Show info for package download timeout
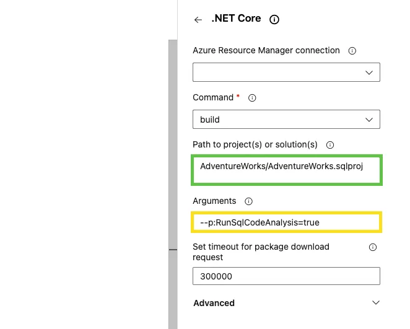This screenshot has height=329, width=410. pos(372,247)
